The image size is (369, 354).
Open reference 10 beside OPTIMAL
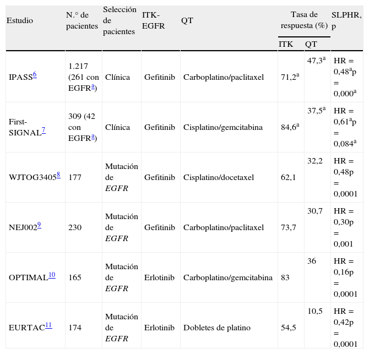pyautogui.click(x=51, y=275)
